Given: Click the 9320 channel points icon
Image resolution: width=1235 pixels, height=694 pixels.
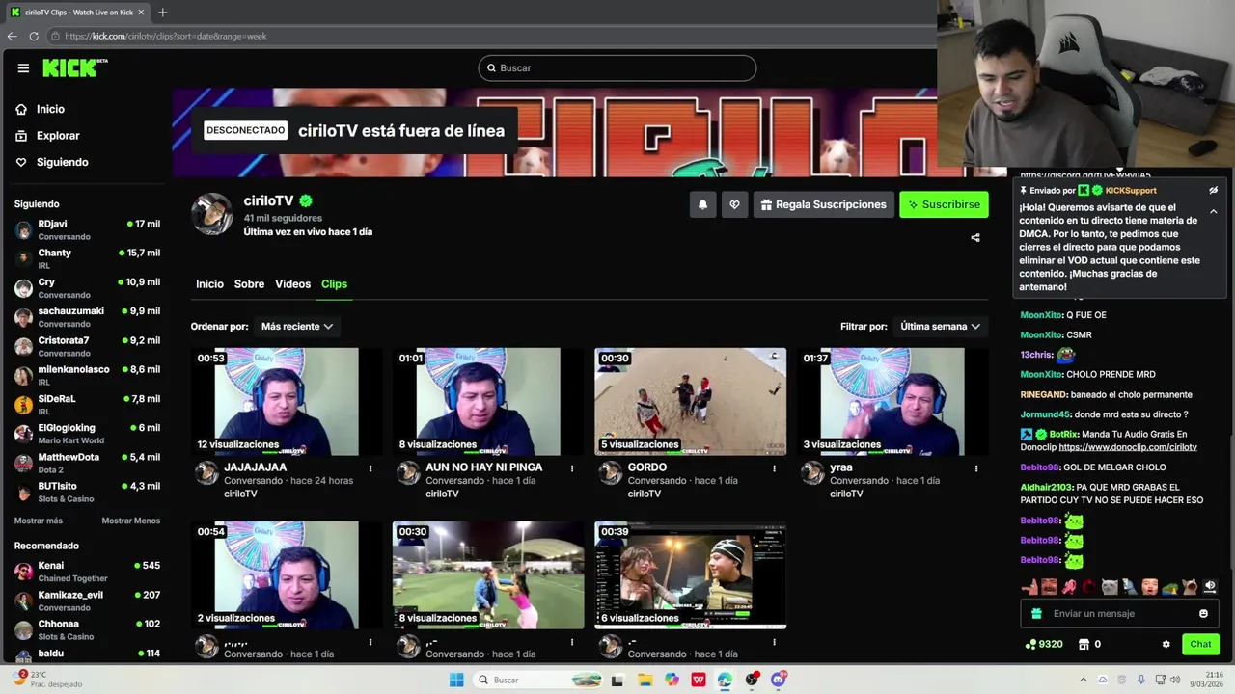Looking at the screenshot, I should (x=1031, y=644).
